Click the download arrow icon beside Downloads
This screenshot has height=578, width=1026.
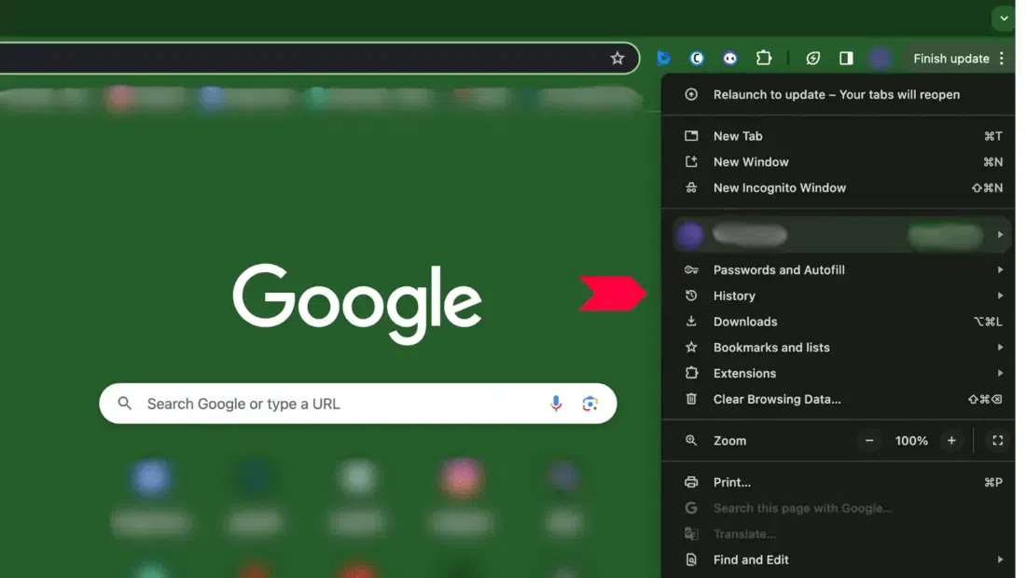691,321
